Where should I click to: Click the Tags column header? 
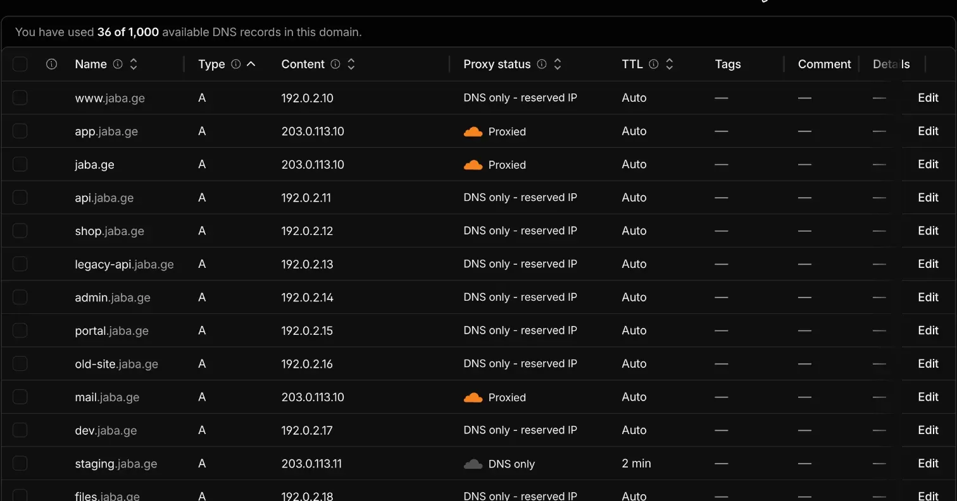tap(728, 64)
